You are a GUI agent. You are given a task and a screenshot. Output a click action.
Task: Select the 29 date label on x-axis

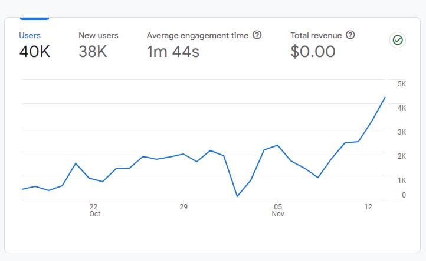coord(183,207)
